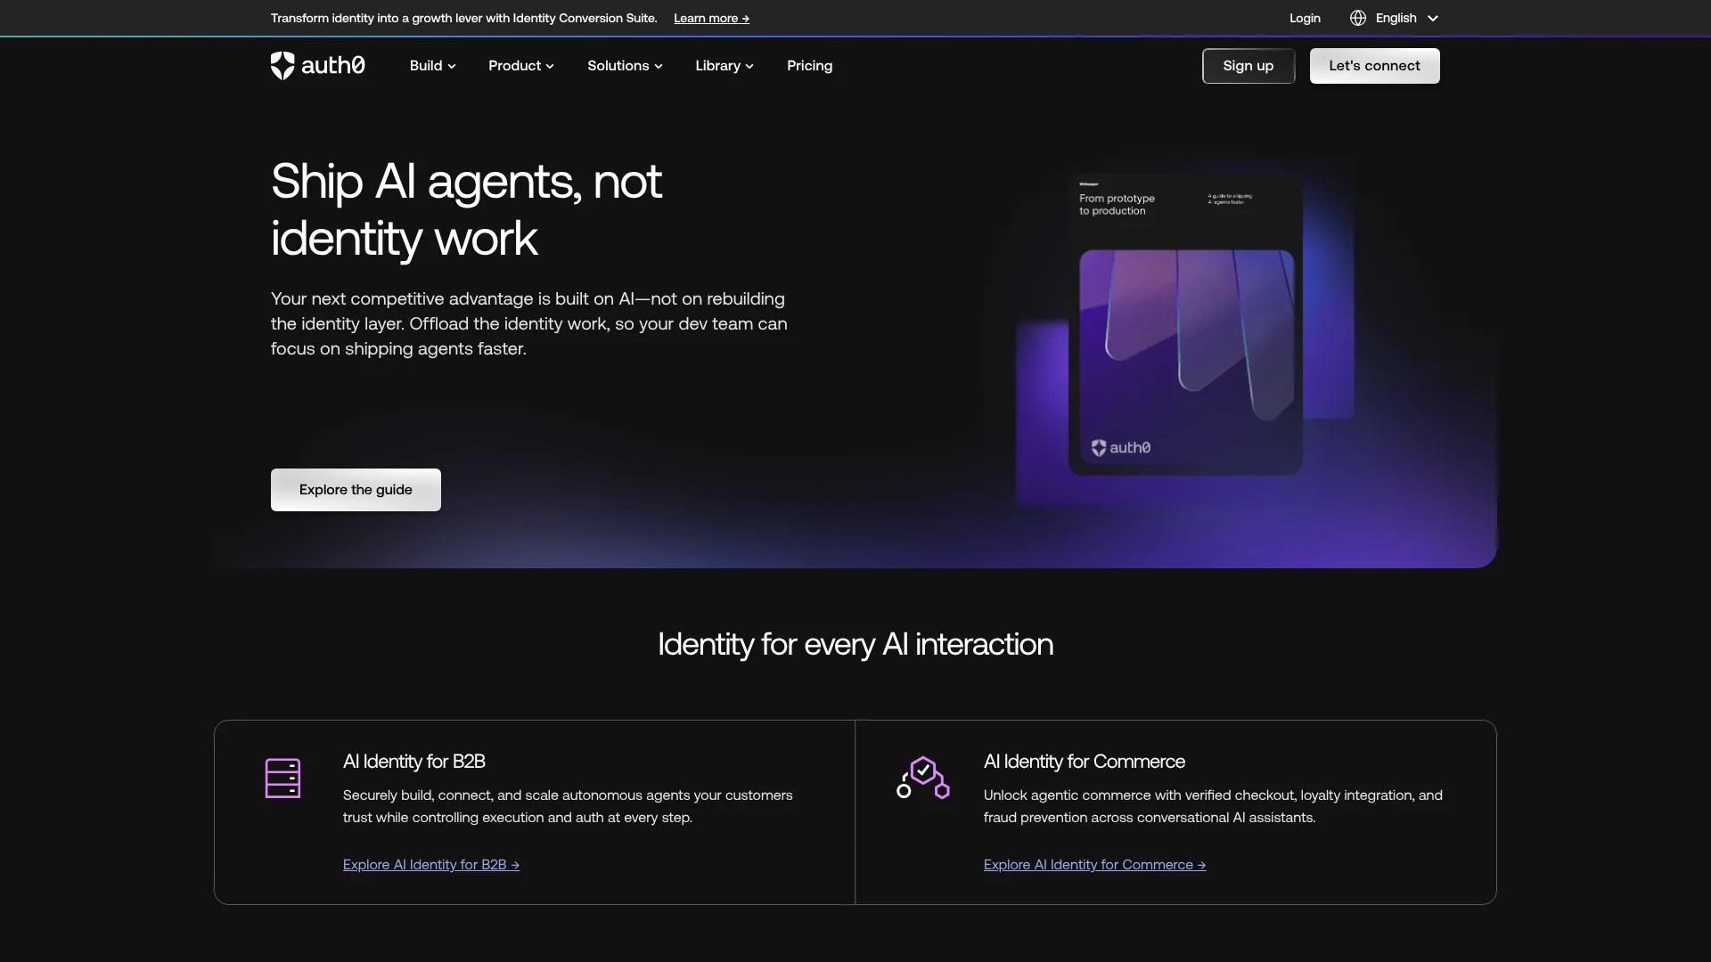The width and height of the screenshot is (1711, 962).
Task: Click the globe language icon
Action: pos(1358,18)
